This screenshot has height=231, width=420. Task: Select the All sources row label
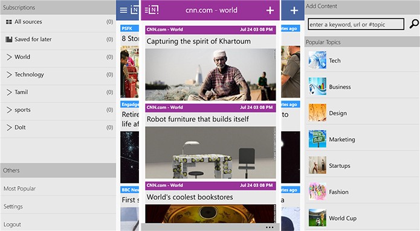click(28, 22)
